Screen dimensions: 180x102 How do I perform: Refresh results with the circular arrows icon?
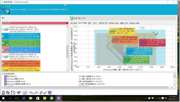pyautogui.click(x=41, y=93)
